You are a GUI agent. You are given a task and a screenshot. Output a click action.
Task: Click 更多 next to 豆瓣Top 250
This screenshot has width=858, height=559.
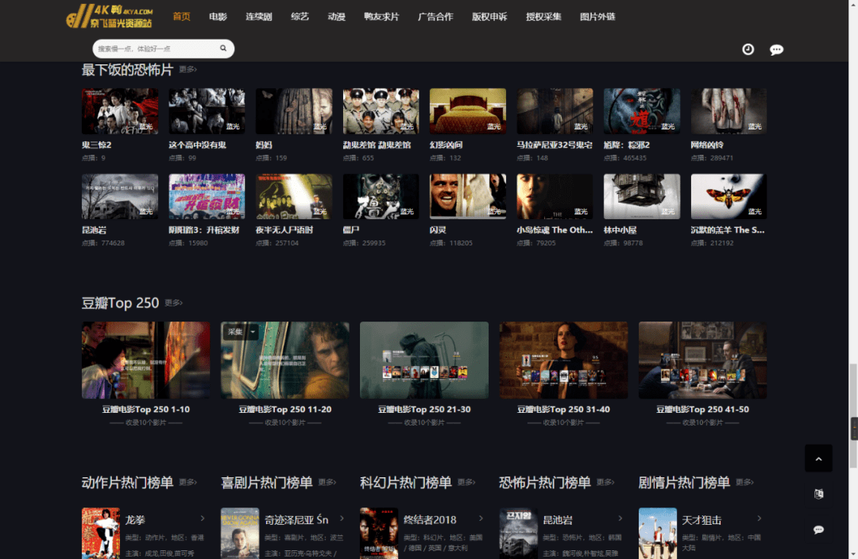point(173,303)
